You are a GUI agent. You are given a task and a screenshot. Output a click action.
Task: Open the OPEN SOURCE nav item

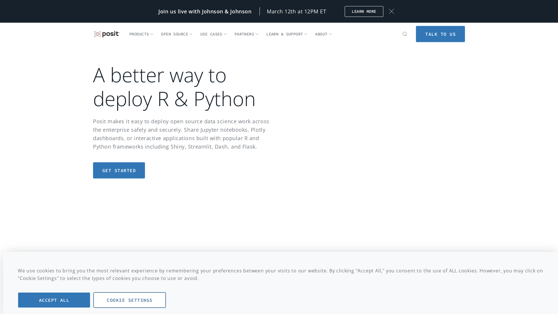174,34
